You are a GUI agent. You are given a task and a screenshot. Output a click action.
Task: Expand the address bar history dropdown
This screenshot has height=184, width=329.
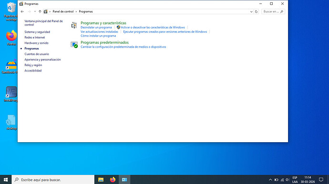coord(251,11)
